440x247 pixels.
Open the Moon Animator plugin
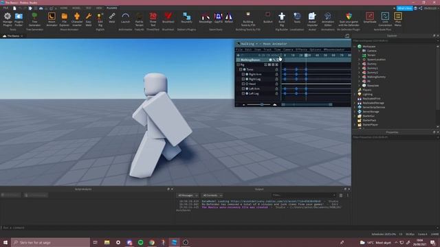pyautogui.click(x=52, y=19)
